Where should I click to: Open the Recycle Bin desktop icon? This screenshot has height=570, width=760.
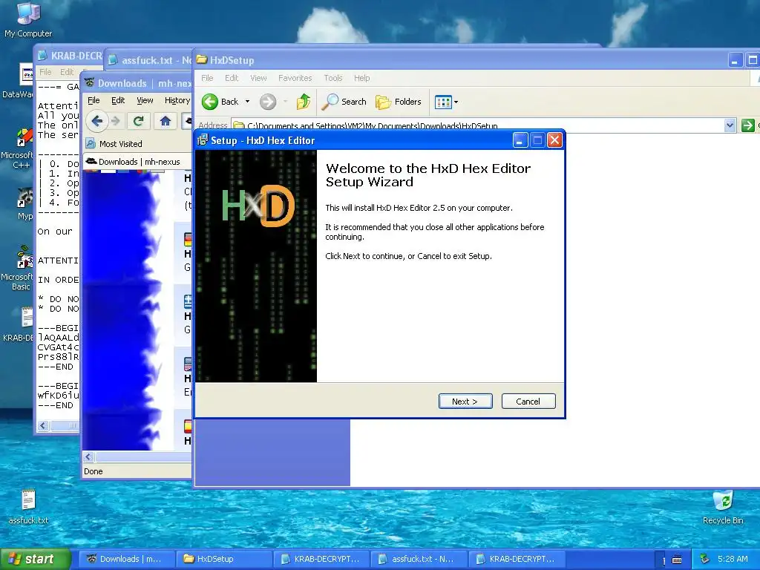pyautogui.click(x=723, y=508)
